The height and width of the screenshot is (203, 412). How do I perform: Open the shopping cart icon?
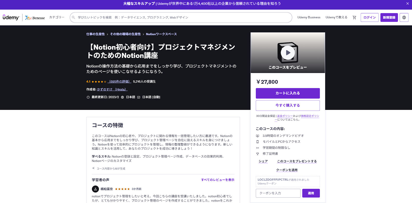[354, 17]
